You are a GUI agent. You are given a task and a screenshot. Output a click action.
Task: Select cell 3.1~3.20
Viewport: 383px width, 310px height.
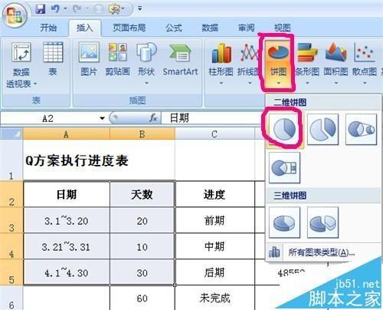click(x=67, y=220)
